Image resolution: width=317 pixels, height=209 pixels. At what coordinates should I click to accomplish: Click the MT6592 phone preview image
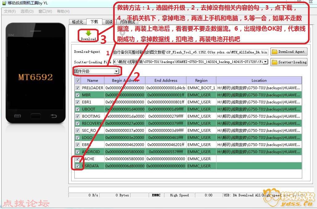tap(35, 73)
